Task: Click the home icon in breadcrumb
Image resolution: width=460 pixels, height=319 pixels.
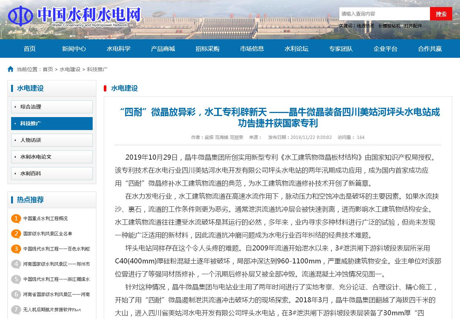Action: pos(10,69)
